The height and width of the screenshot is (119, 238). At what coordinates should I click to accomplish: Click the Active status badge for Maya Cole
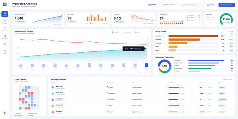pyautogui.click(x=222, y=87)
